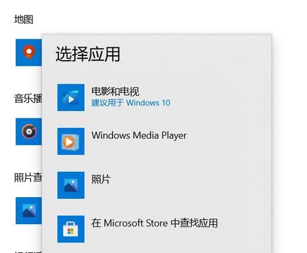Select the 电影和电视 app icon in popup

point(71,98)
